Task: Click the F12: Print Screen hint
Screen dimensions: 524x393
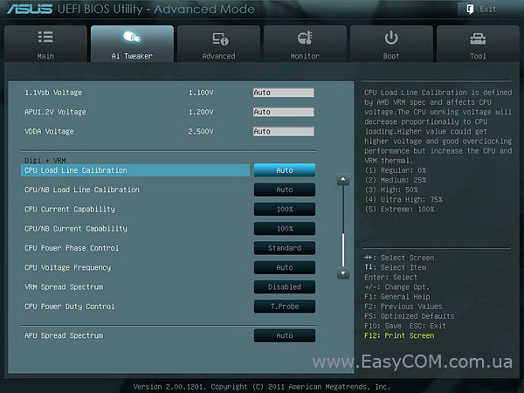Action: (399, 335)
